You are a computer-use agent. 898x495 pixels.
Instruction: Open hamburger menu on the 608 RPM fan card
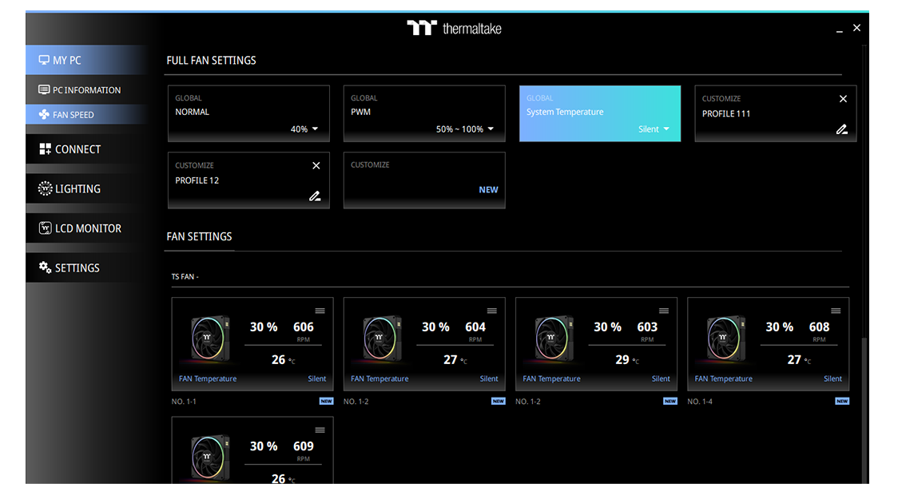click(x=836, y=311)
